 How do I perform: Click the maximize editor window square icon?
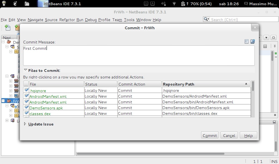274,37
